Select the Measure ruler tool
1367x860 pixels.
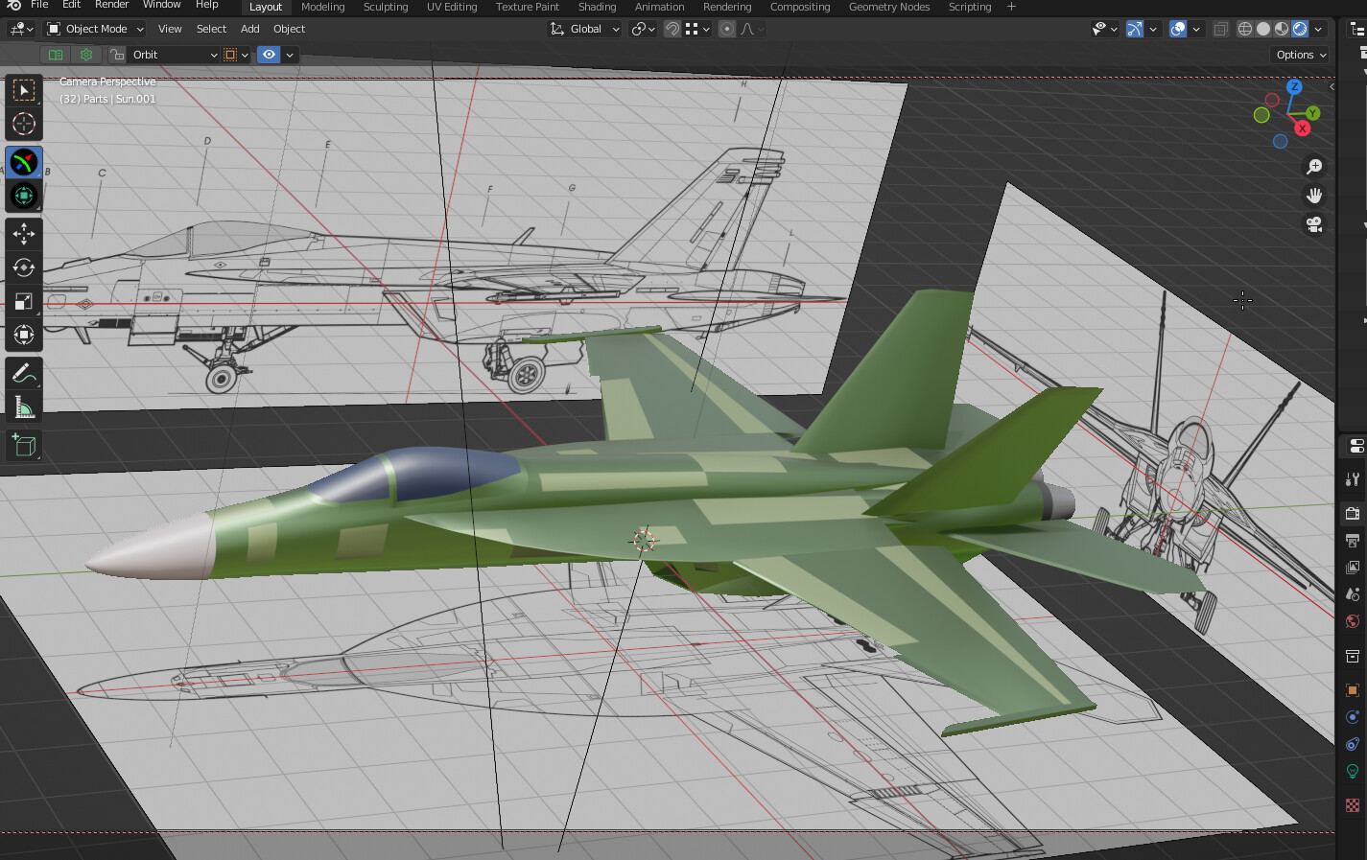(x=24, y=407)
